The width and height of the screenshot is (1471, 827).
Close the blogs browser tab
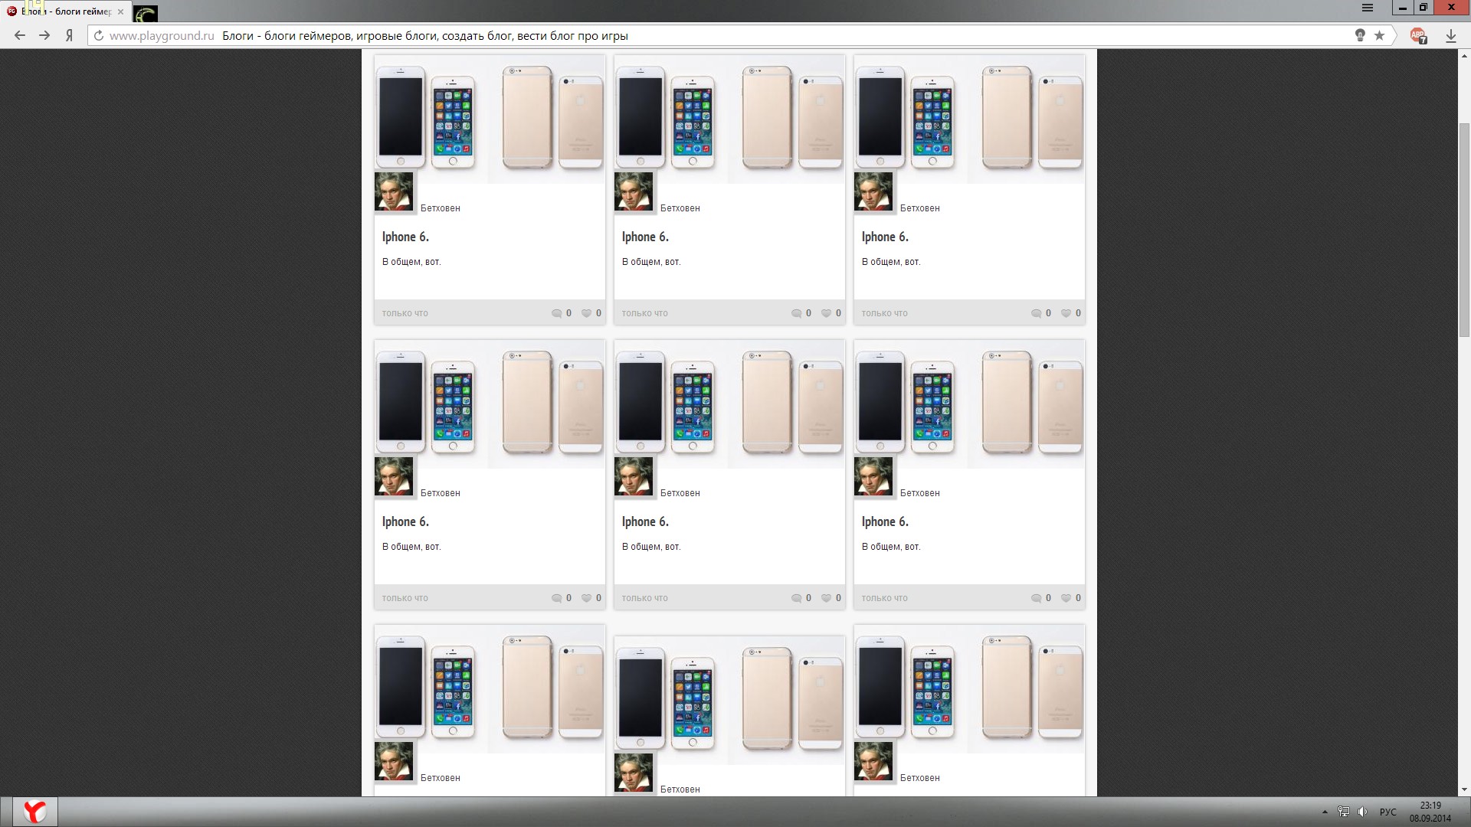coord(120,11)
